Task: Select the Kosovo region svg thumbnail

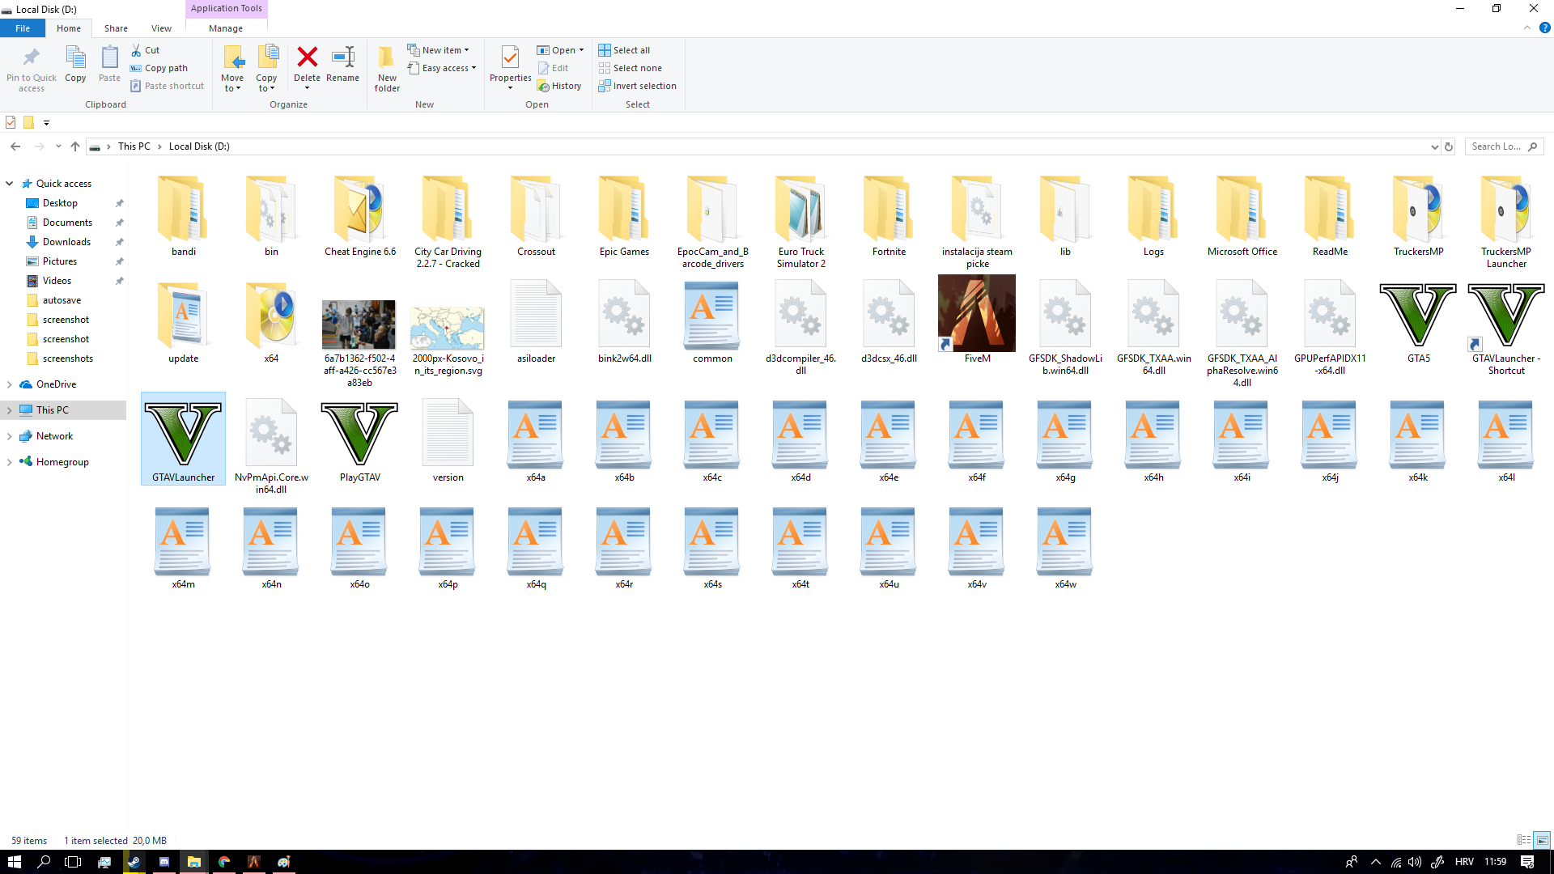Action: pos(448,328)
